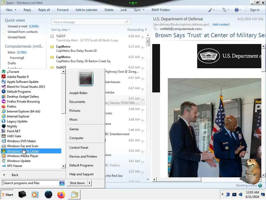Click the user account picture in Start menu

[86, 79]
